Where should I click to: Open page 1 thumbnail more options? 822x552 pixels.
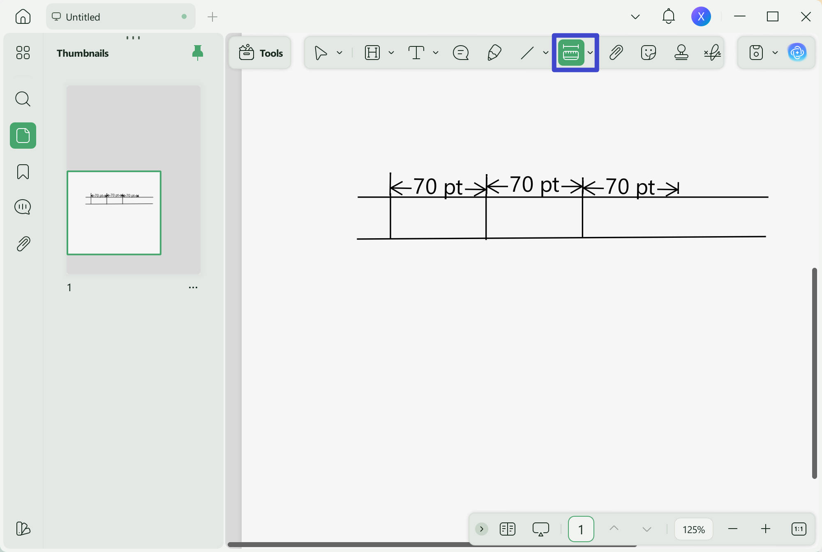[x=193, y=287]
